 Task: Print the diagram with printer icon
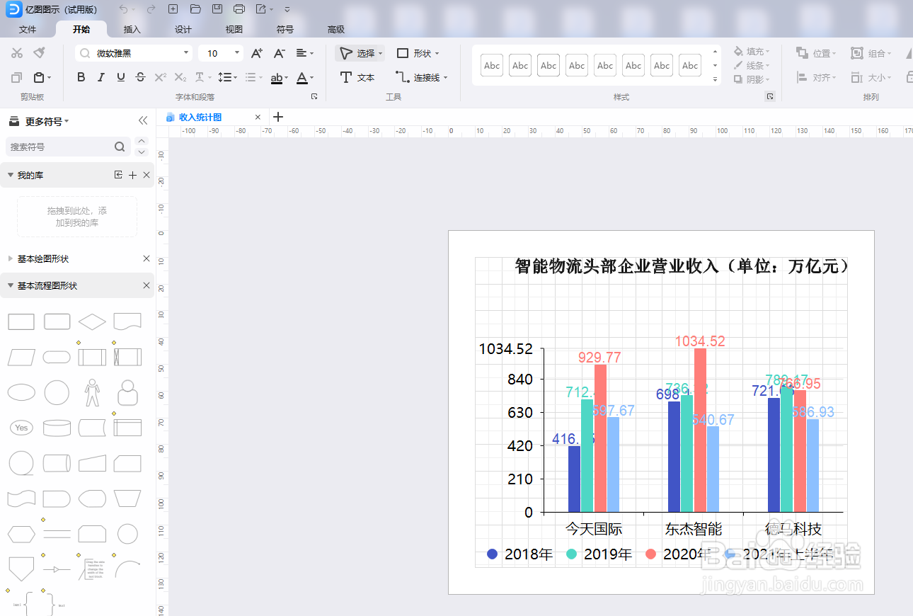239,9
